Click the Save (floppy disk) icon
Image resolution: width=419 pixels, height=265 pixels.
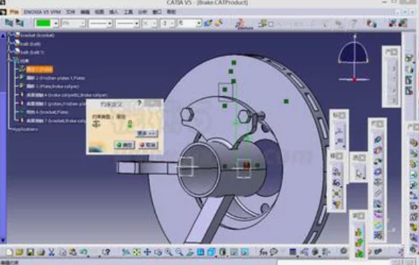30,252
